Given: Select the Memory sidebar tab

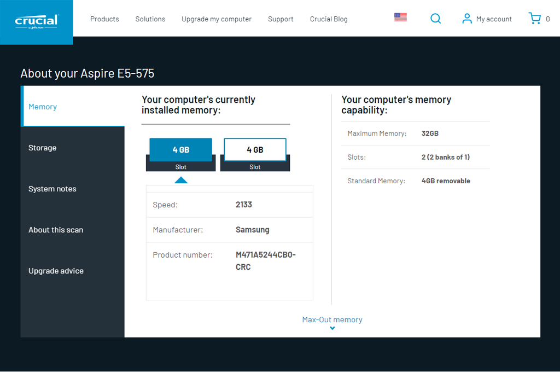Looking at the screenshot, I should coord(73,107).
